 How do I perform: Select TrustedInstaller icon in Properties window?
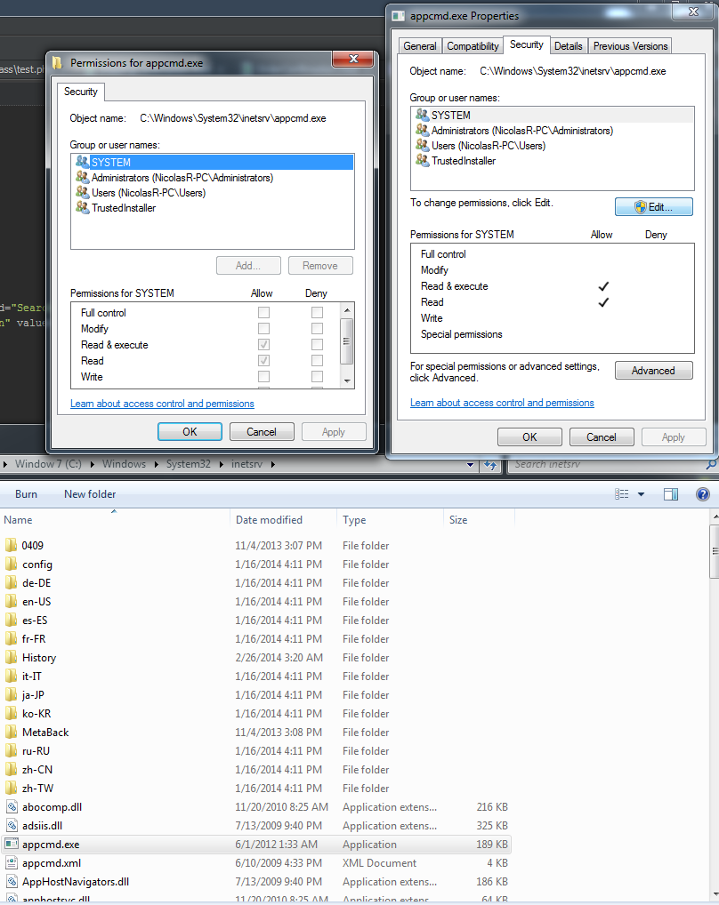[422, 160]
